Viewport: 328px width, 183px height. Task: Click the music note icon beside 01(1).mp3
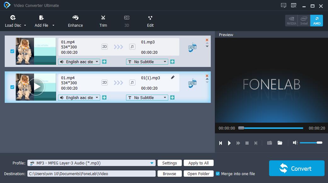coord(132,82)
